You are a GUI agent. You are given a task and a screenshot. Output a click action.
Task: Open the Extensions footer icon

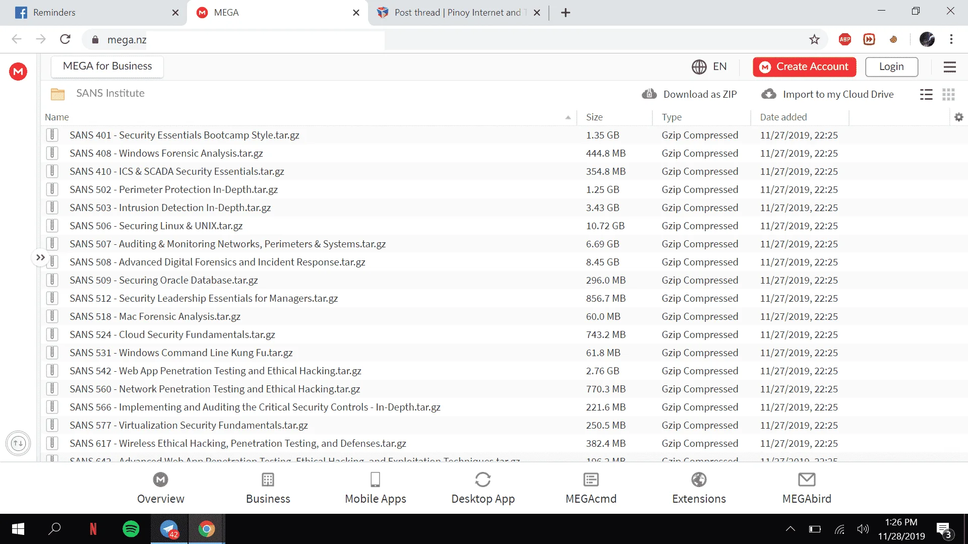[699, 480]
